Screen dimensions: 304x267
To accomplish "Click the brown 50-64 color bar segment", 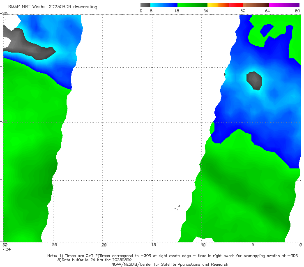I will point(256,5).
